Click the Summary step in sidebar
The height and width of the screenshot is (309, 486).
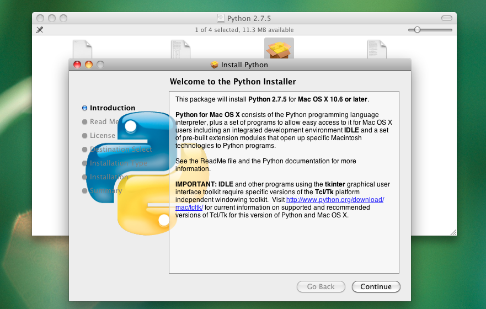[106, 190]
